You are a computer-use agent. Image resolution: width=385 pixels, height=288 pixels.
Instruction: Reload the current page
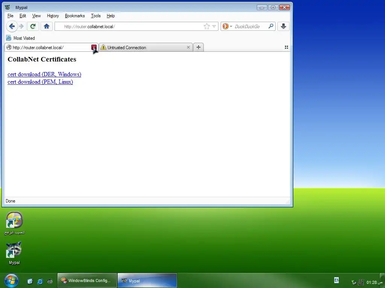point(33,26)
